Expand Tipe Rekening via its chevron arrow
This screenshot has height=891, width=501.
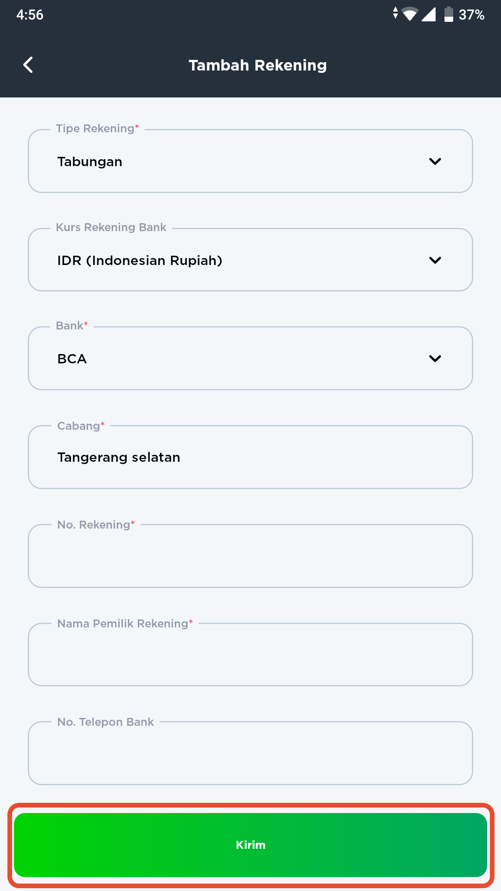tap(435, 161)
